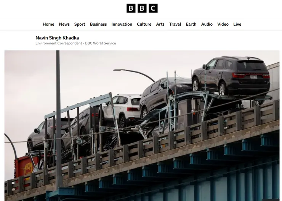Select the Innovation menu item
Image resolution: width=282 pixels, height=201 pixels.
[122, 24]
